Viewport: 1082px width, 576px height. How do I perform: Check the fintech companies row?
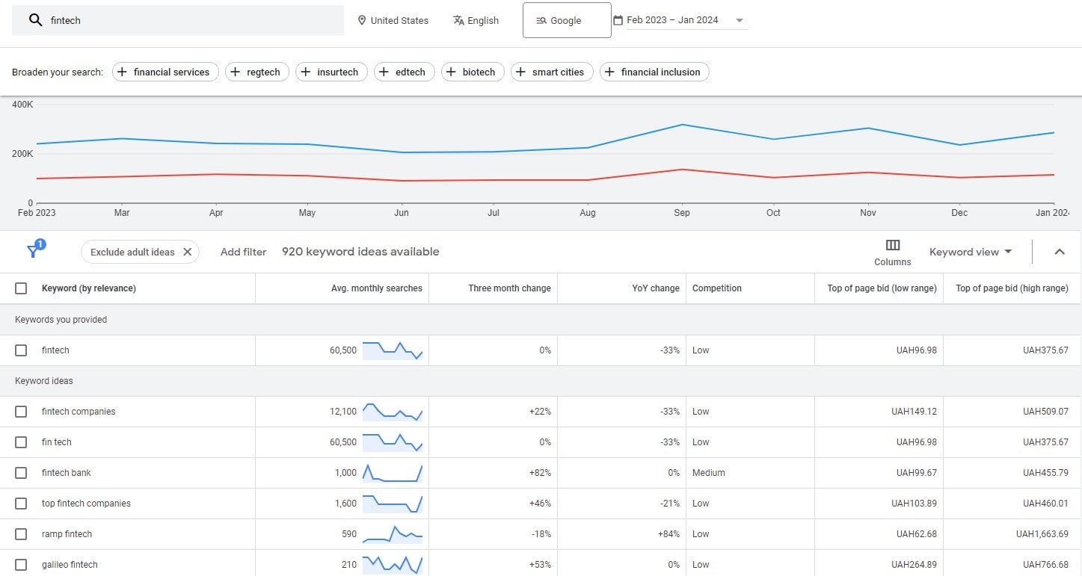coord(21,412)
